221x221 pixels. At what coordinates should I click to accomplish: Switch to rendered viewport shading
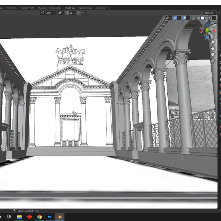tap(211, 18)
